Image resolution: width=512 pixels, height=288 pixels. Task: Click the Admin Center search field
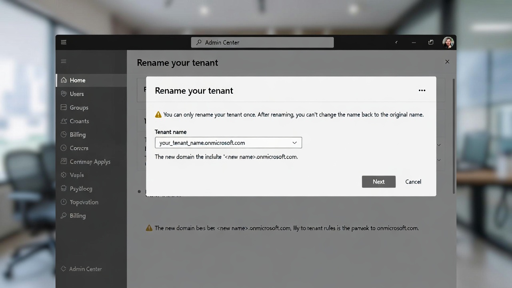click(x=262, y=42)
